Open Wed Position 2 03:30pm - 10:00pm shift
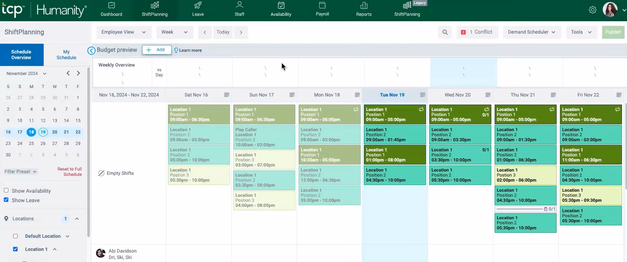This screenshot has width=627, height=262. click(x=460, y=155)
